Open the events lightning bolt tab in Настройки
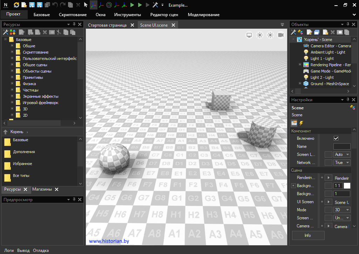Image resolution: width=359 pixels, height=254 pixels. (x=301, y=123)
